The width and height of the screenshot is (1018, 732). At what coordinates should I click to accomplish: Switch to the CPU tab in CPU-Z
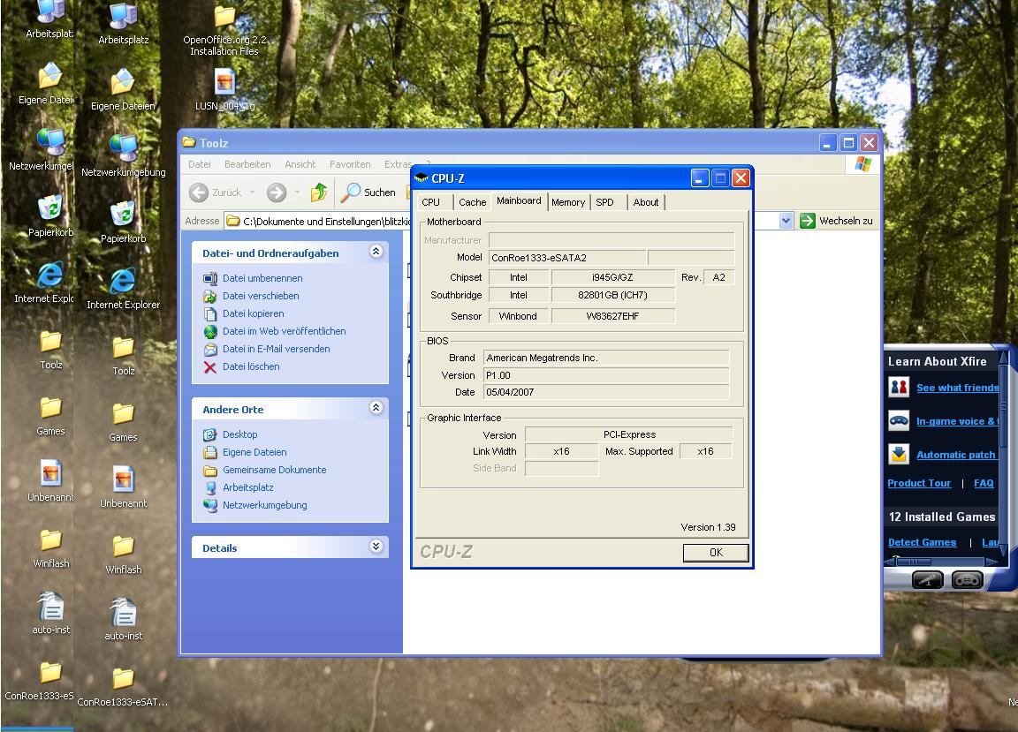pyautogui.click(x=431, y=202)
